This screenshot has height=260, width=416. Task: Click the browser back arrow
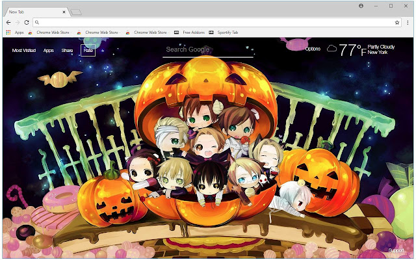click(x=8, y=23)
